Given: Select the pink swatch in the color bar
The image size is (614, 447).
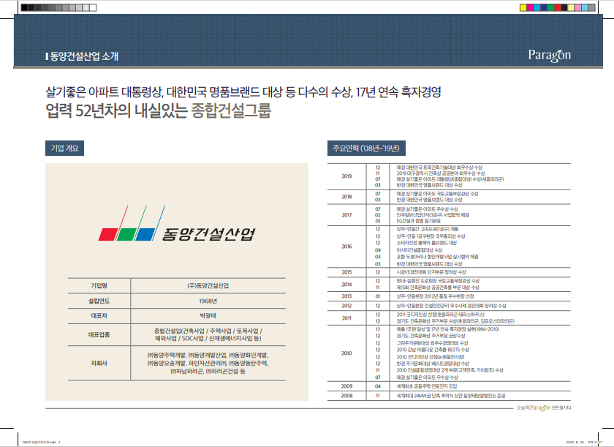Looking at the screenshot, I should (x=578, y=7).
